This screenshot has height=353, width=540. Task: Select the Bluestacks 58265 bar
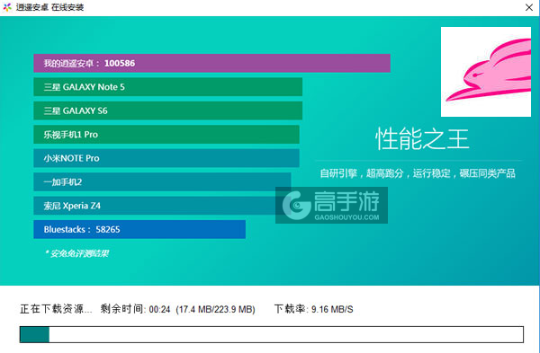point(139,229)
